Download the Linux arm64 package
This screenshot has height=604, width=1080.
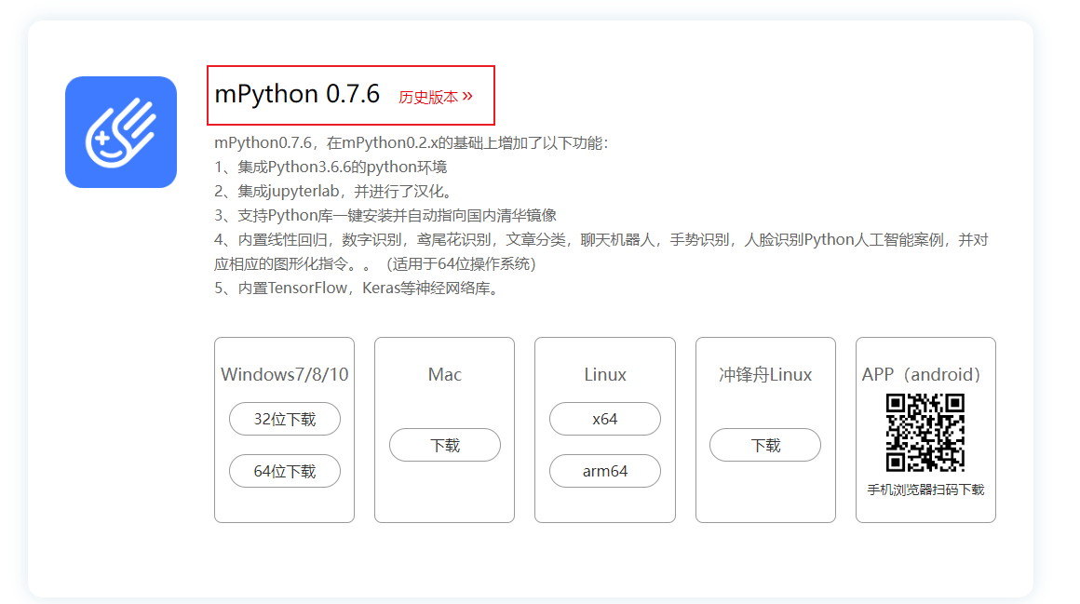[x=605, y=471]
